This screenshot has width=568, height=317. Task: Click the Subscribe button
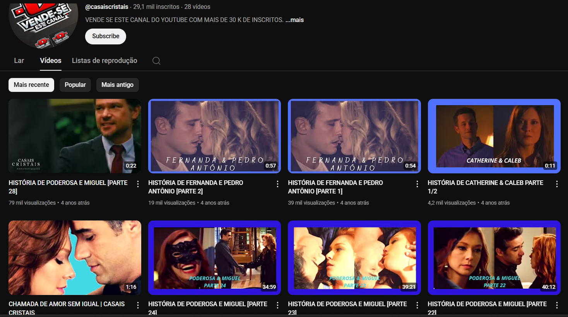tap(106, 36)
